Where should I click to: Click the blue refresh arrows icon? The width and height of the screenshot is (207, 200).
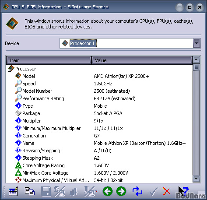tap(137, 191)
